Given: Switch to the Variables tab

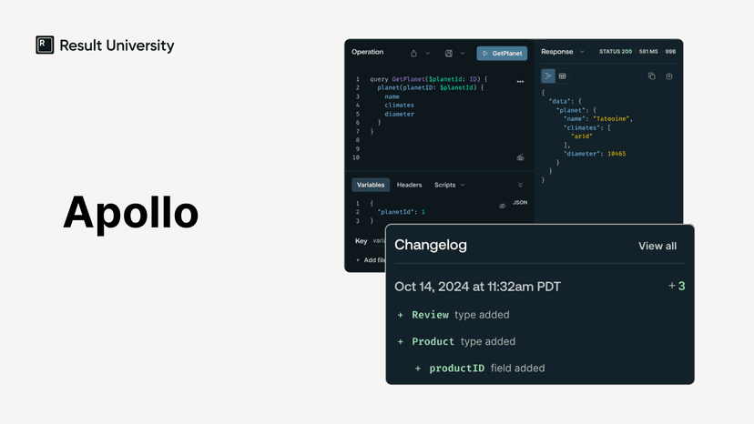Looking at the screenshot, I should coord(371,185).
